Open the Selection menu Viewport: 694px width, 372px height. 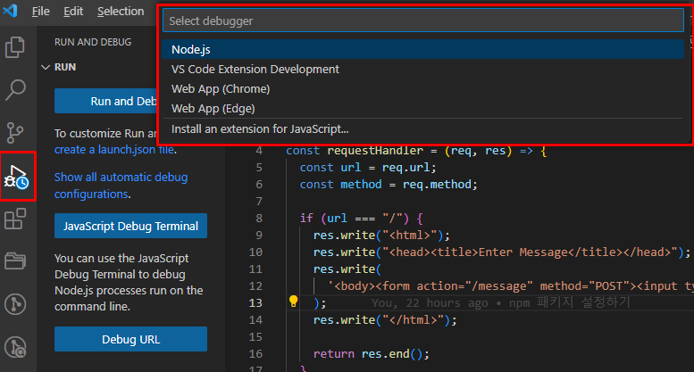tap(121, 11)
